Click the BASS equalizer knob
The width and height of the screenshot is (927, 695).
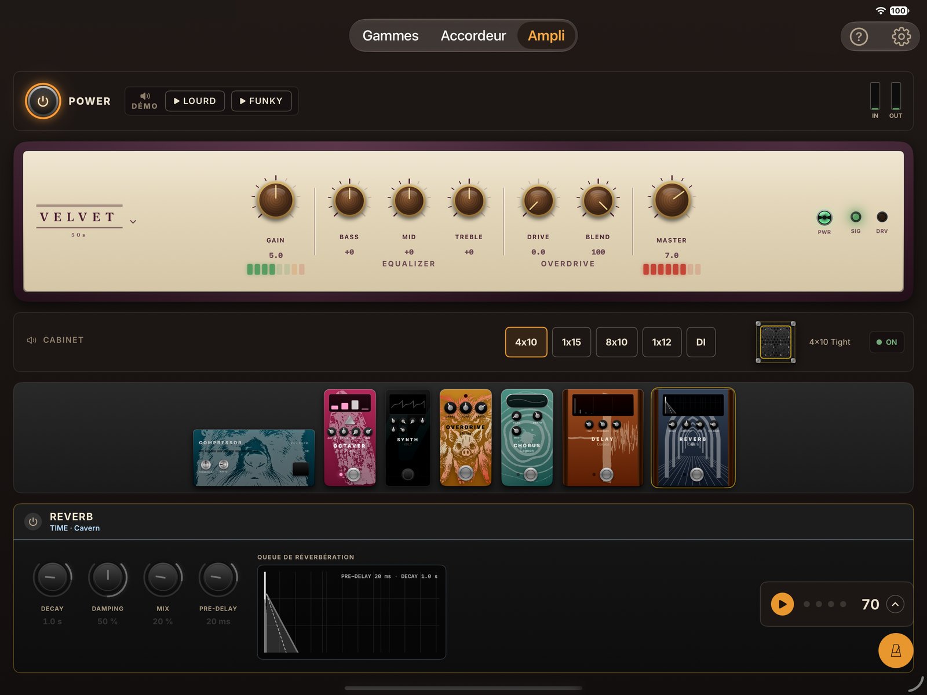point(349,200)
